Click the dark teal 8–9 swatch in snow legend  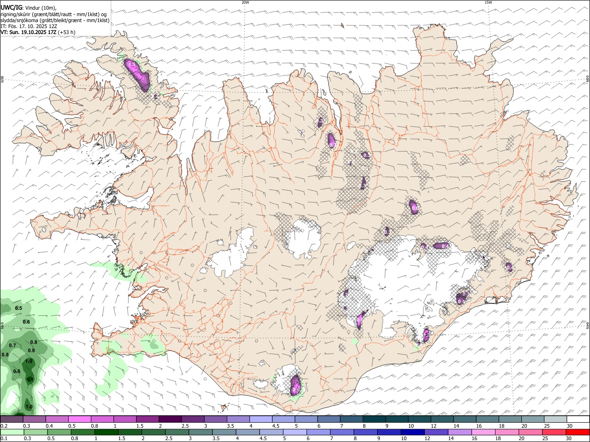[374, 419]
